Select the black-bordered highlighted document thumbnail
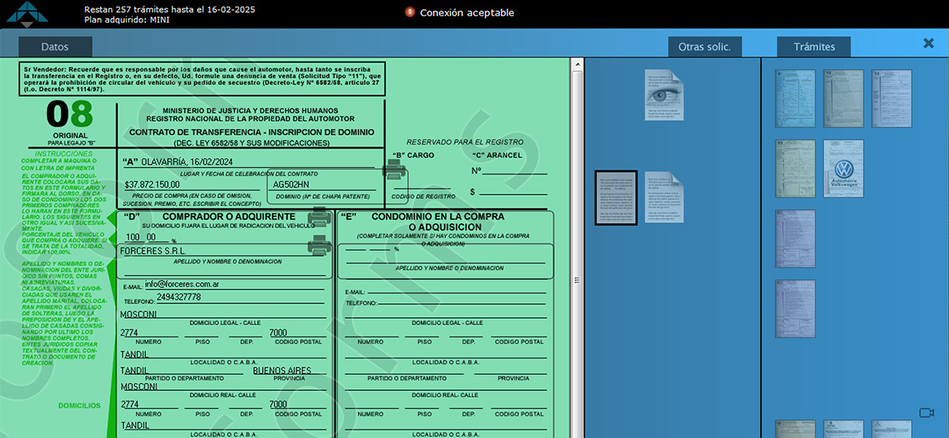 (616, 197)
